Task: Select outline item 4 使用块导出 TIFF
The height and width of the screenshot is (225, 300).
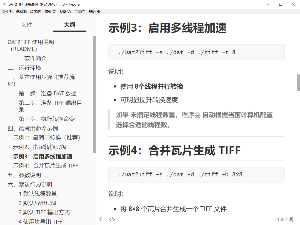Action: [x=41, y=222]
